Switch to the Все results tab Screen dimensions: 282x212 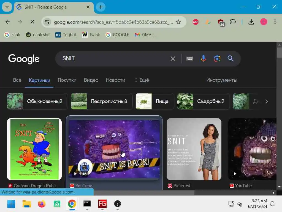coord(17,80)
